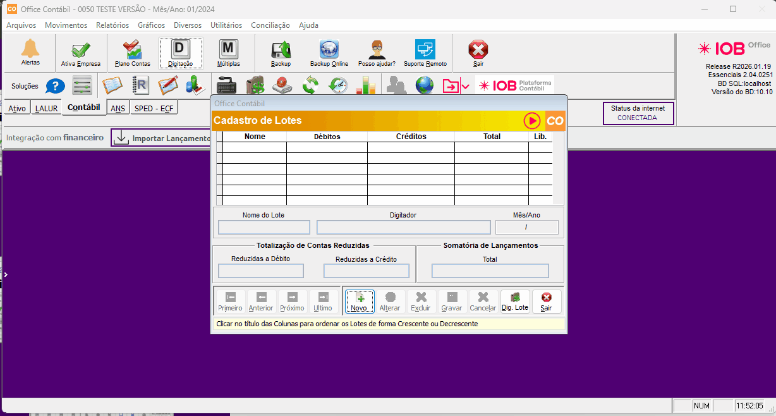Open the Conciliação menu

[x=270, y=25]
